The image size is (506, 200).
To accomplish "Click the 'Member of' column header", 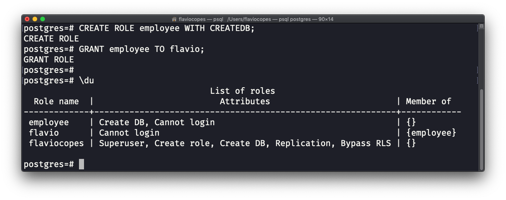I will 428,102.
